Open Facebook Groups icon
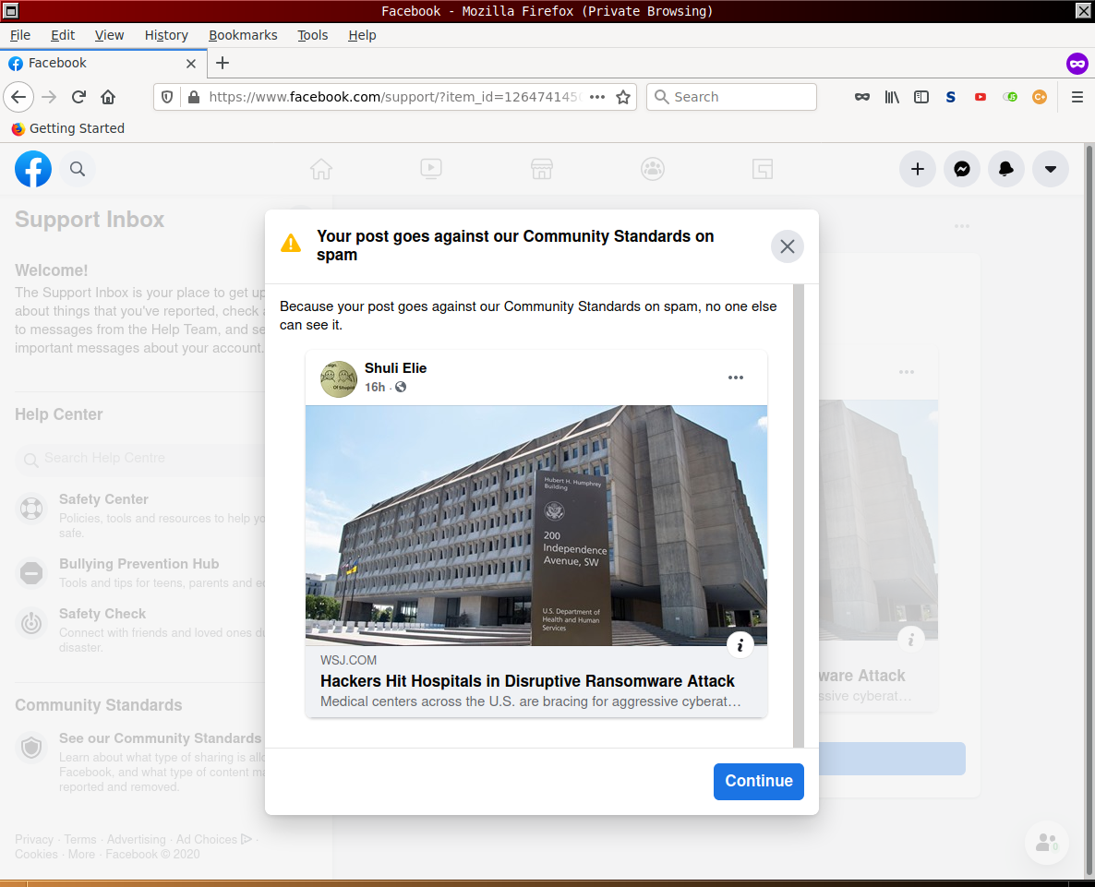This screenshot has width=1095, height=887. point(652,169)
